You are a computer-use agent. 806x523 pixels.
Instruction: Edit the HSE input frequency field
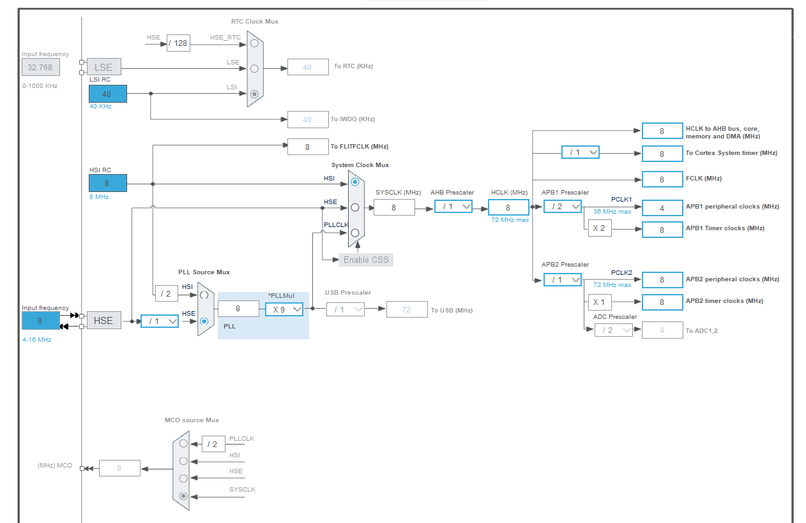40,320
